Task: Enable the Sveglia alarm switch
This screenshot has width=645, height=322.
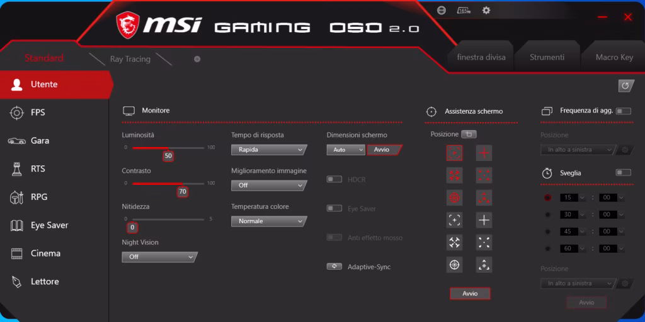Action: [x=623, y=172]
